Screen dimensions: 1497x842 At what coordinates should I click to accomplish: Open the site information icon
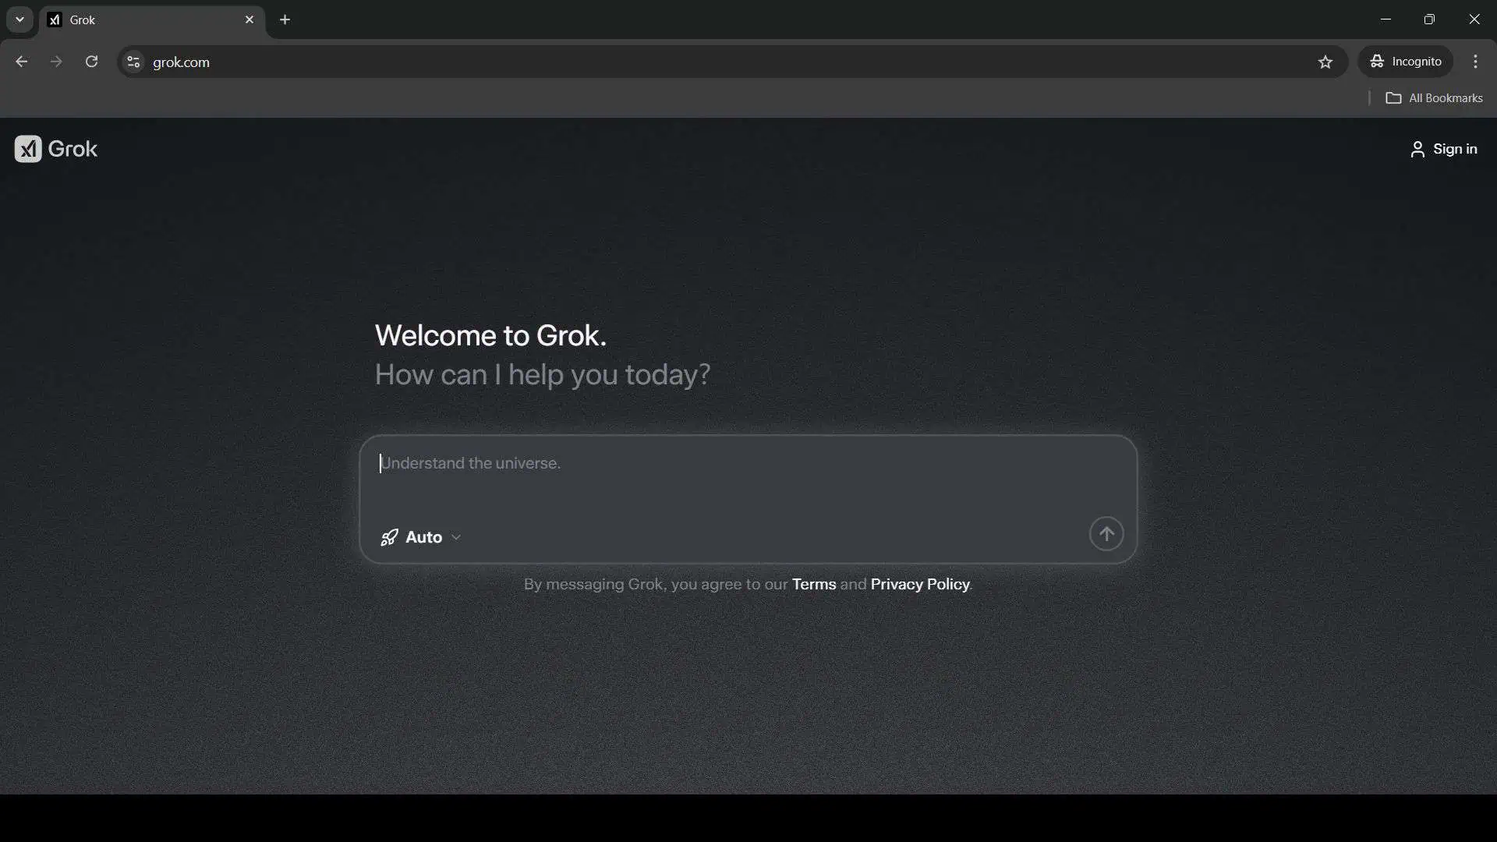coord(133,62)
